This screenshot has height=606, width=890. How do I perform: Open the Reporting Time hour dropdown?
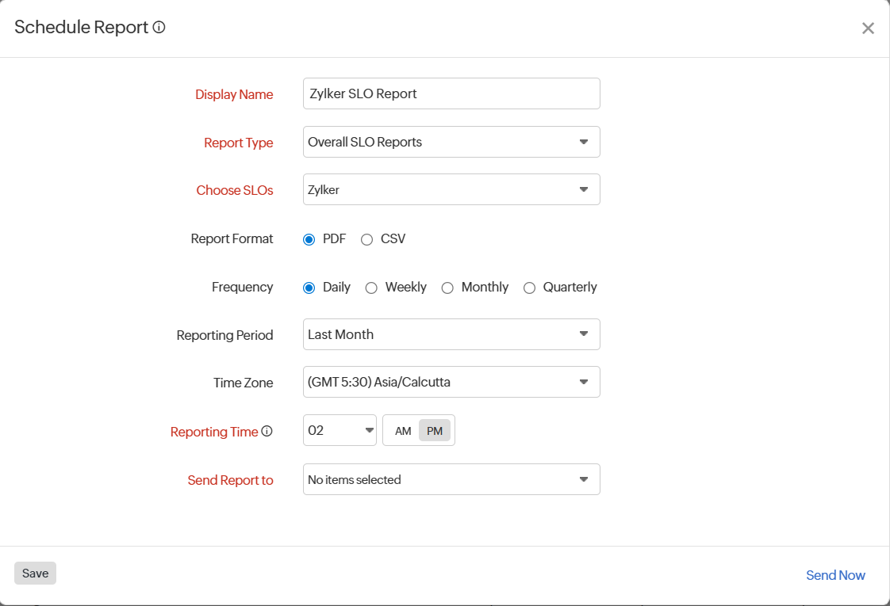pyautogui.click(x=340, y=430)
